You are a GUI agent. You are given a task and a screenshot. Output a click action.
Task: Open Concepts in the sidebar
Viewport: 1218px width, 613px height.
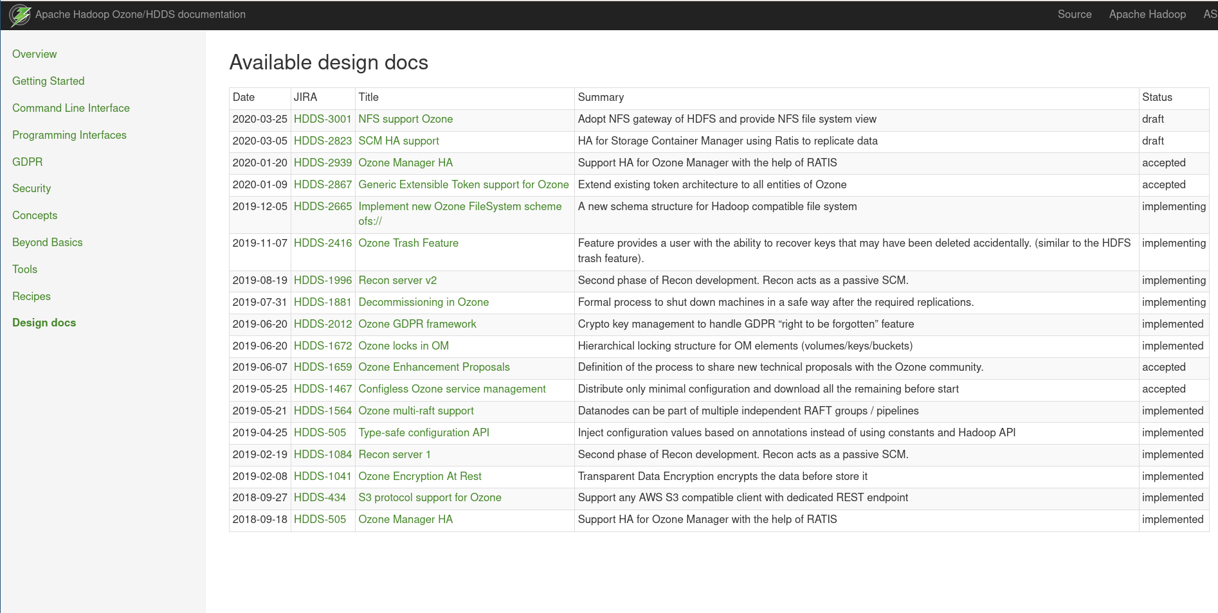pos(35,215)
